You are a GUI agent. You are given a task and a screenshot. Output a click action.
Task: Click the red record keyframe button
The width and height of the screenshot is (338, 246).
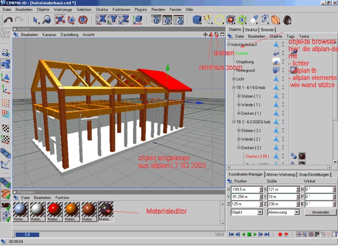280,234
